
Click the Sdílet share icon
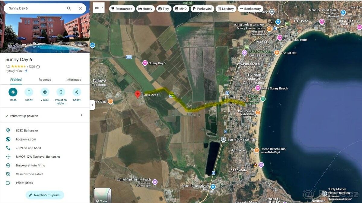point(77,92)
